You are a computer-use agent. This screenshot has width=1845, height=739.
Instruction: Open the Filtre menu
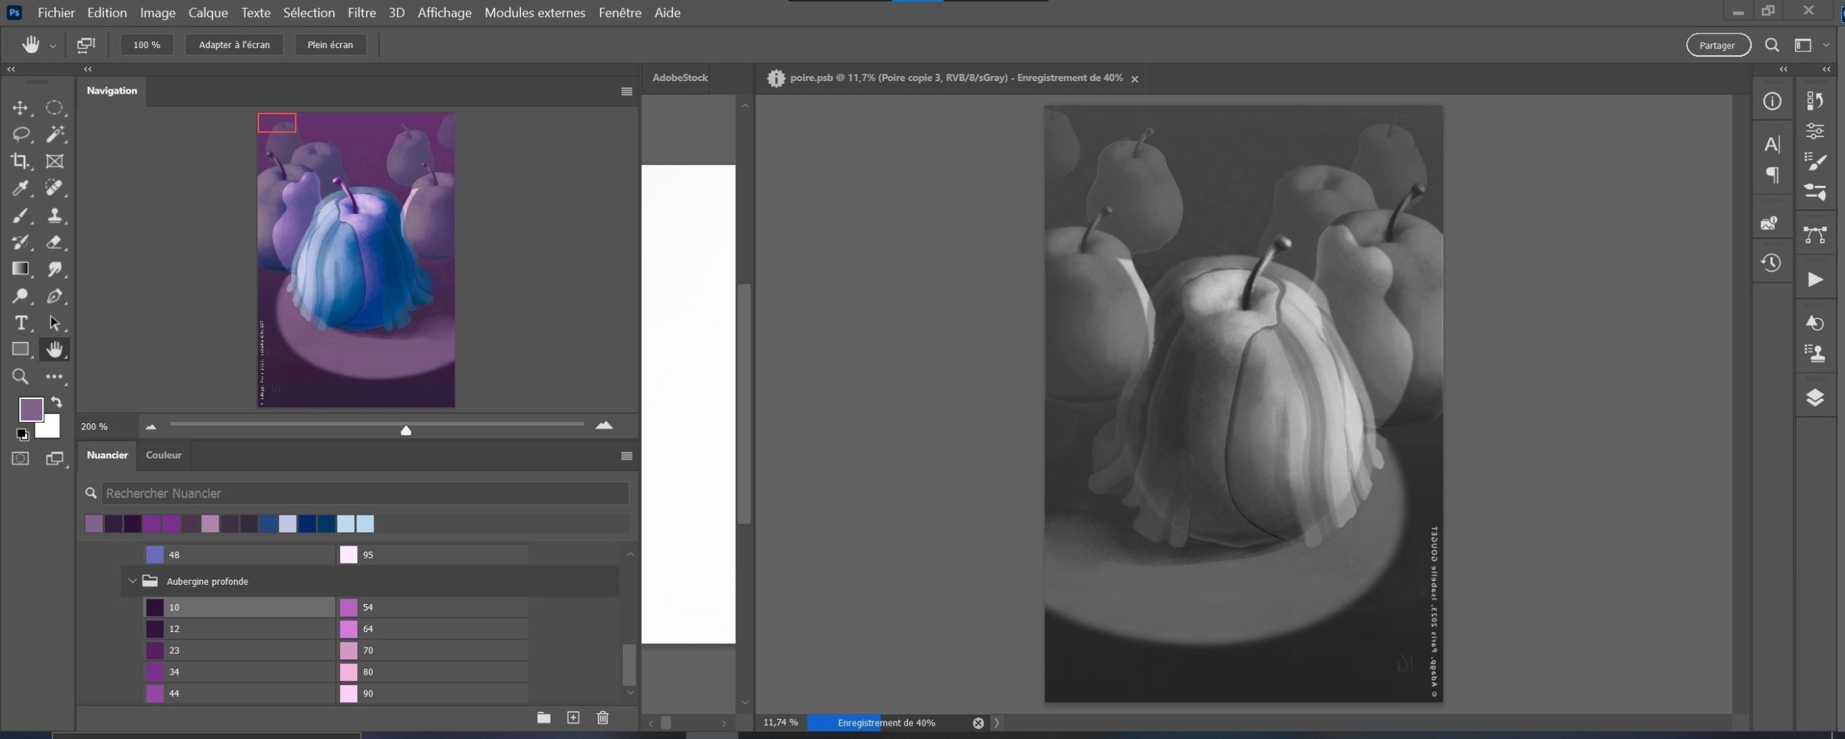point(362,13)
